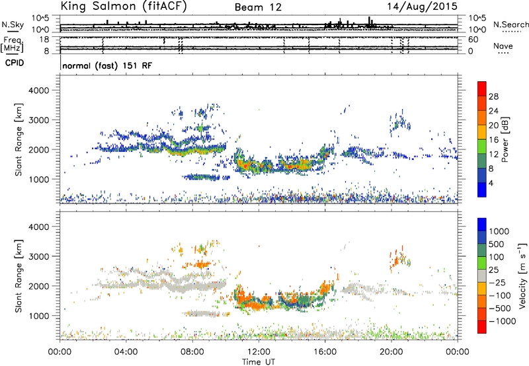Image resolution: width=529 pixels, height=366 pixels.
Task: Click the '12:00' time tick label
Action: 259,352
